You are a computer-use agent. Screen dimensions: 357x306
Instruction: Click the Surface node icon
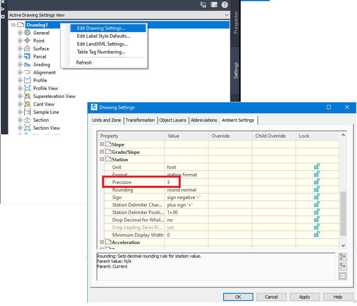(x=27, y=48)
